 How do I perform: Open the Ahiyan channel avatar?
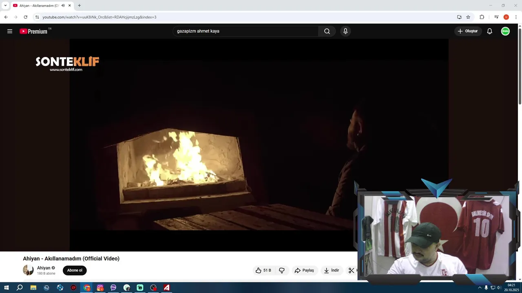click(x=28, y=270)
